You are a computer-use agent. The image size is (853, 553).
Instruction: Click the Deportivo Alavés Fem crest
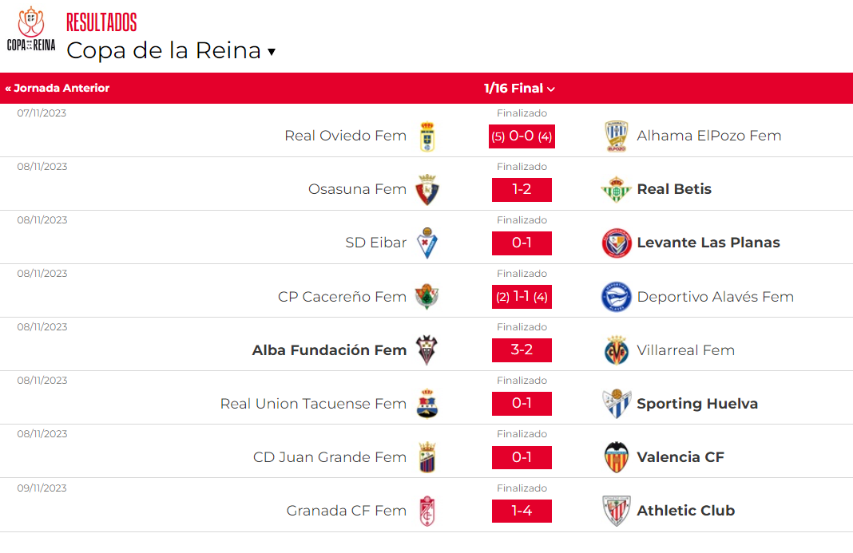(617, 296)
